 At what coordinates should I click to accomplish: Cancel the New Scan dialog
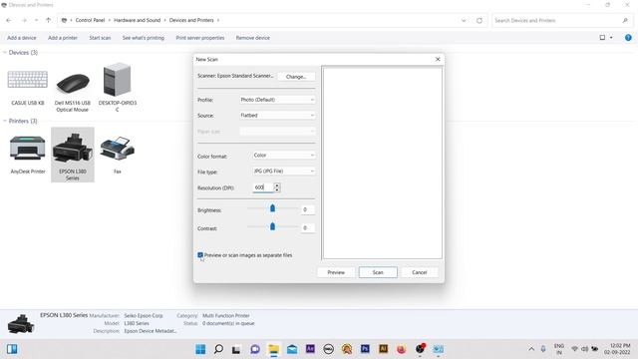[419, 272]
